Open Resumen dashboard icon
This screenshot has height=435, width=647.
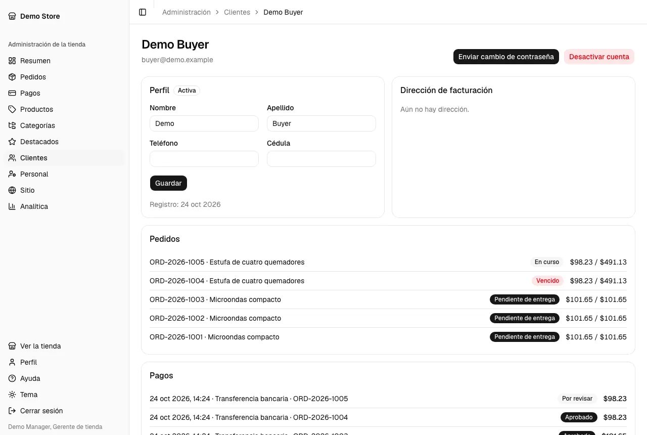point(12,61)
